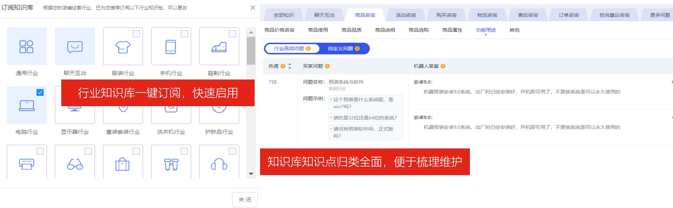Click the 电脑行业 laptop icon
This screenshot has width=673, height=208.
point(27,106)
